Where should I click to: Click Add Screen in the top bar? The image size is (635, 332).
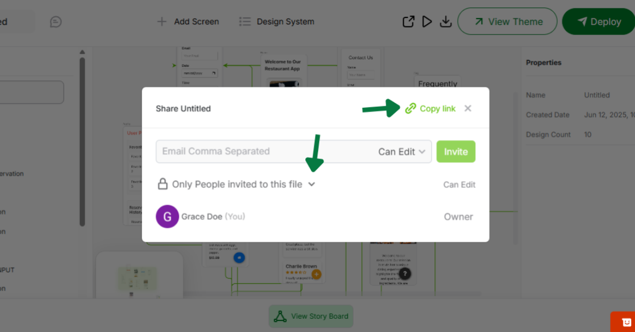tap(188, 22)
